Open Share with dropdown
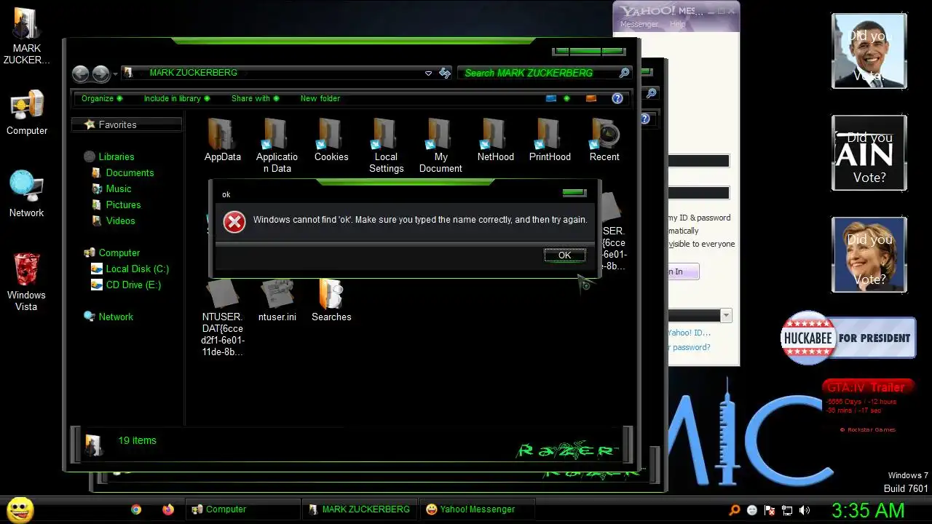932x524 pixels. click(256, 98)
